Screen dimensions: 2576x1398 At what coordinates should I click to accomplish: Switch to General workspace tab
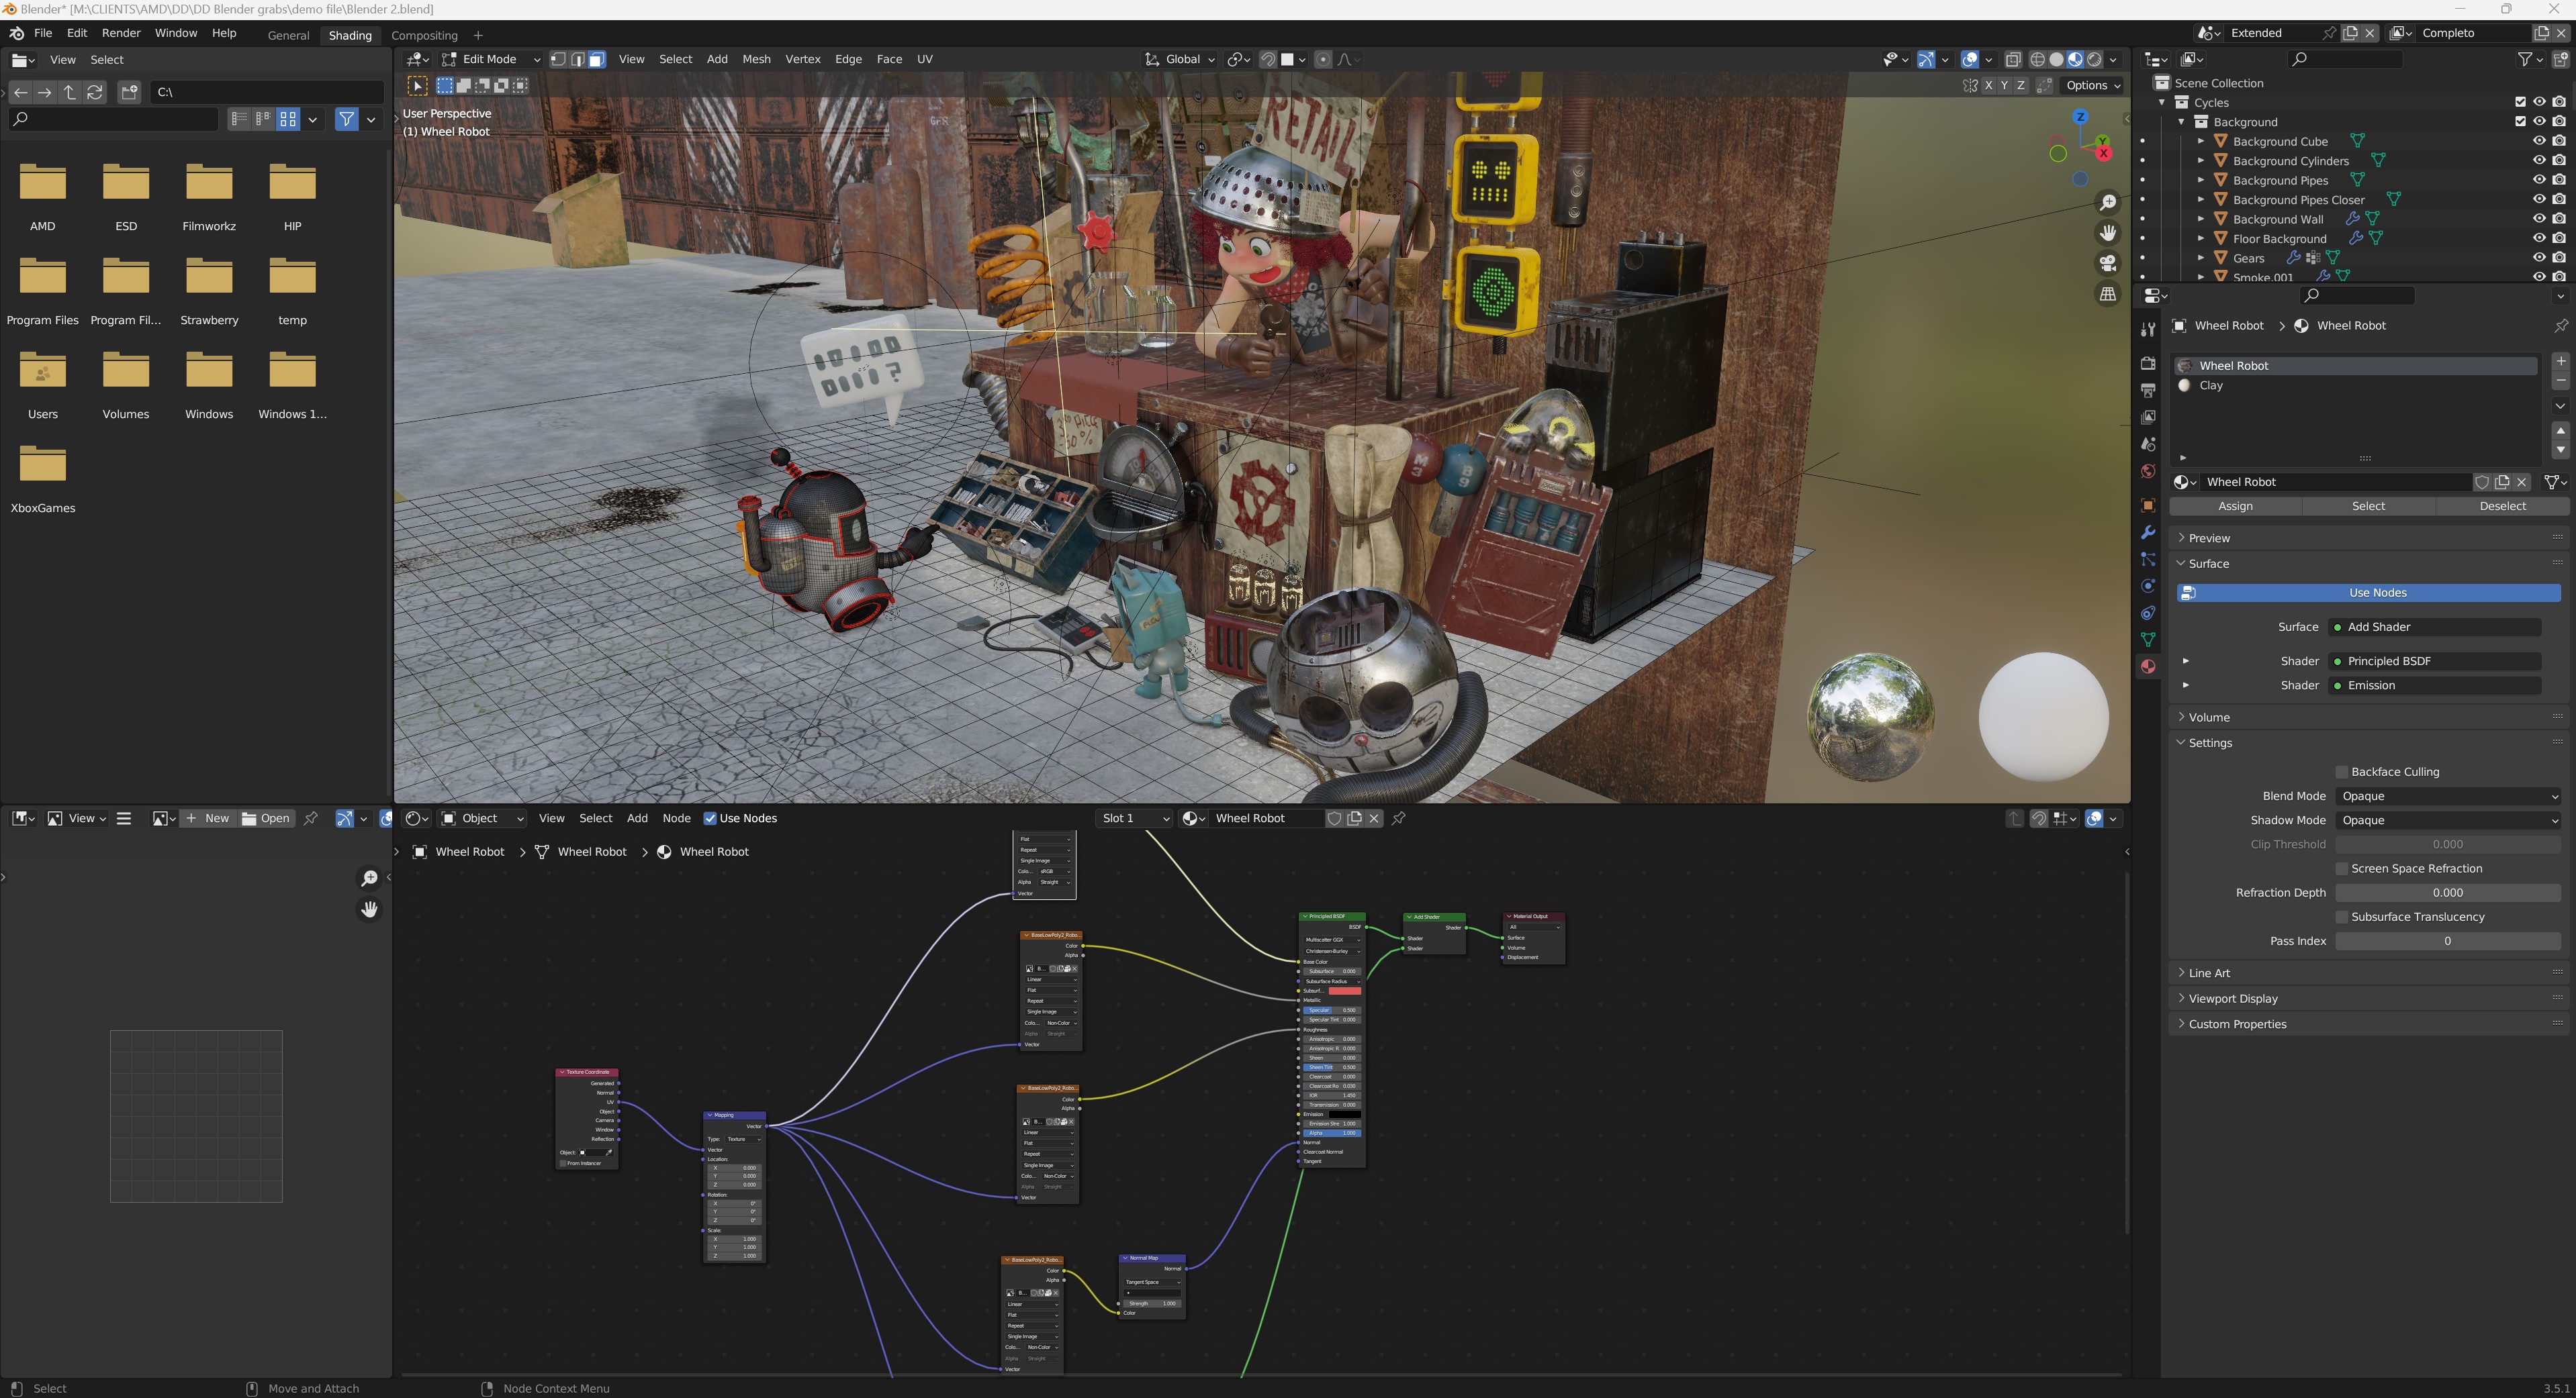288,35
